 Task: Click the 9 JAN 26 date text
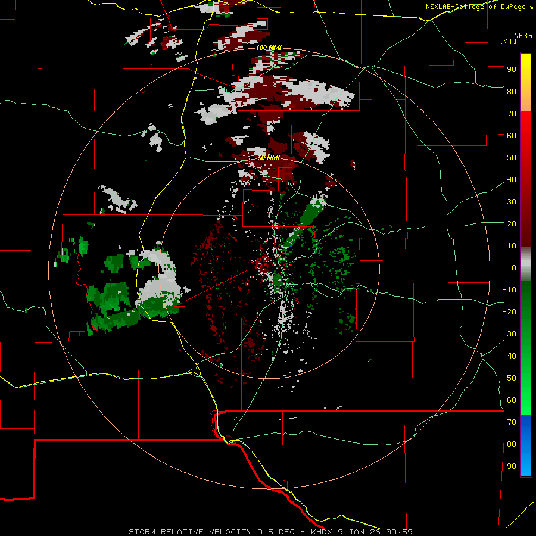click(x=359, y=532)
